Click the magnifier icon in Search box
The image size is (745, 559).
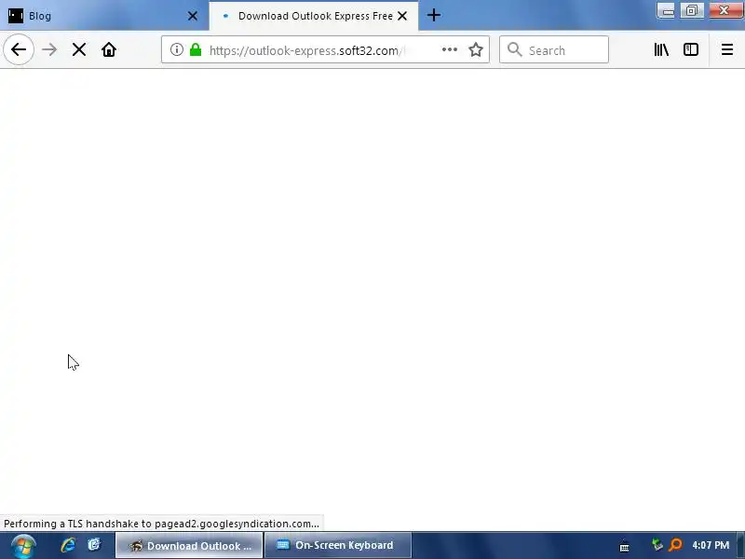514,49
